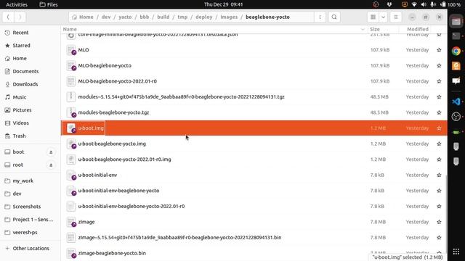
Task: Navigate to images in the path bar
Action: pos(229,17)
